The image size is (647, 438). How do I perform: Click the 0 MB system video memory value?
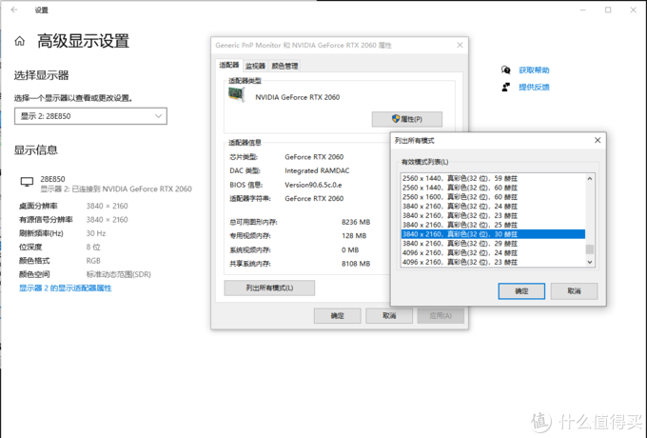tap(350, 249)
